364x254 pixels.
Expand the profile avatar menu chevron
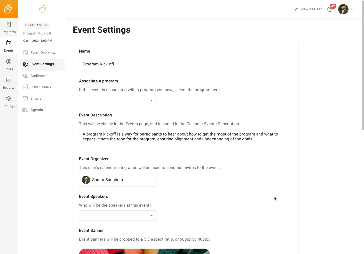click(x=352, y=9)
